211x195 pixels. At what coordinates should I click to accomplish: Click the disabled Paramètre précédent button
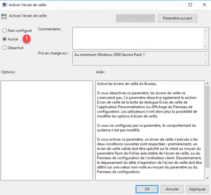coord(135,18)
